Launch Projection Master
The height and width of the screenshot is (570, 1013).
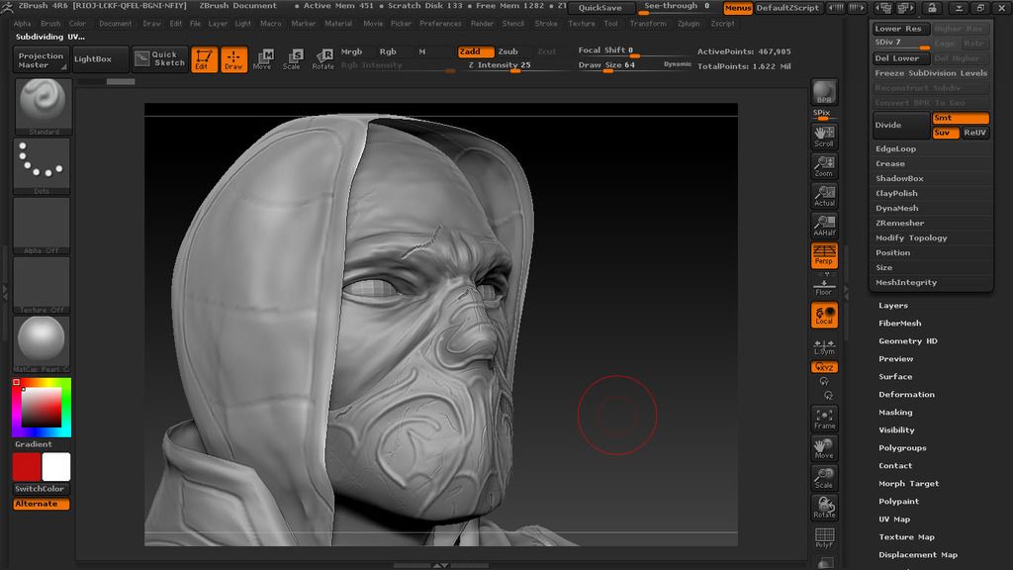[x=41, y=60]
